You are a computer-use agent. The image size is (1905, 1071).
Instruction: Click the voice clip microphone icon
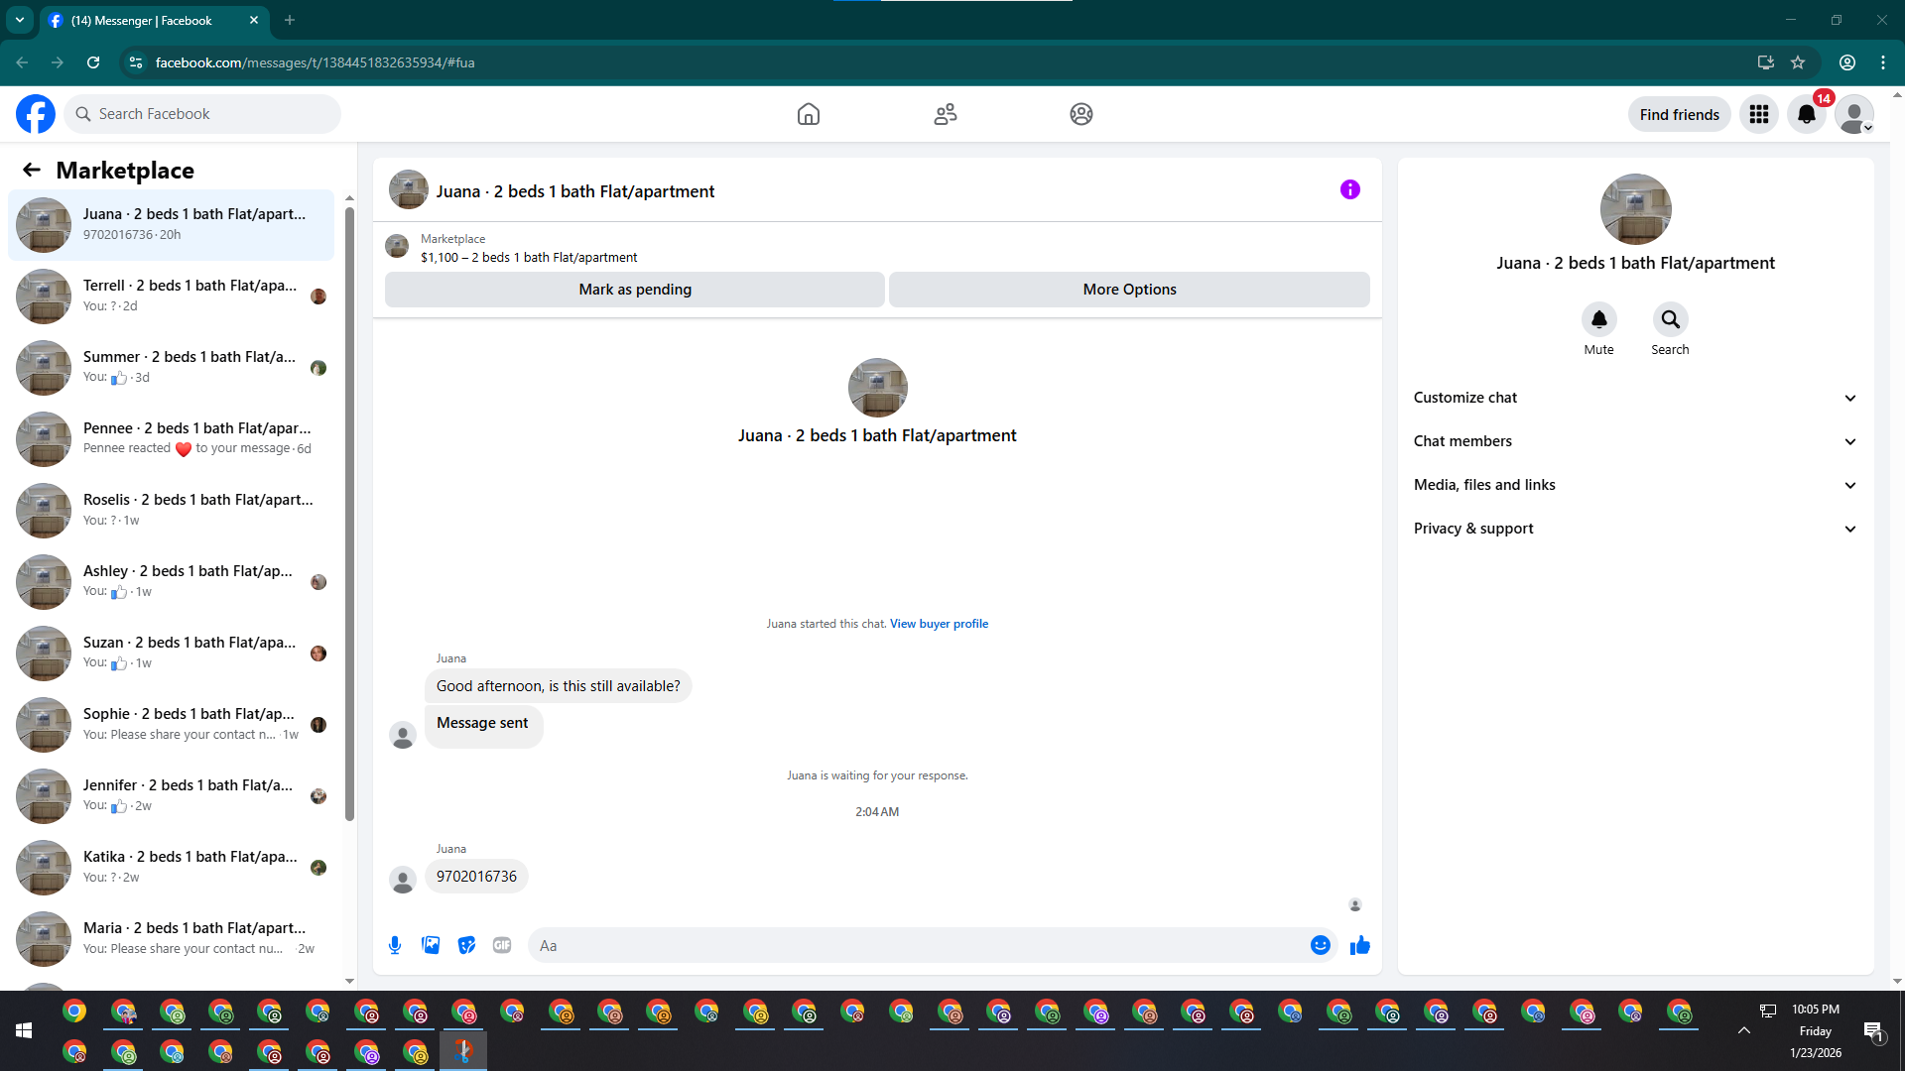[x=395, y=945]
